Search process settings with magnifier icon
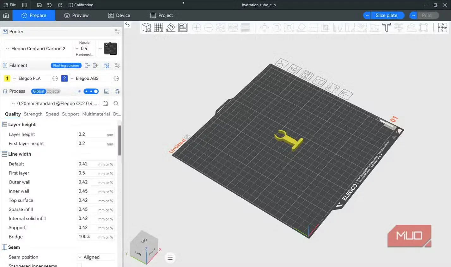The image size is (451, 267). (116, 103)
